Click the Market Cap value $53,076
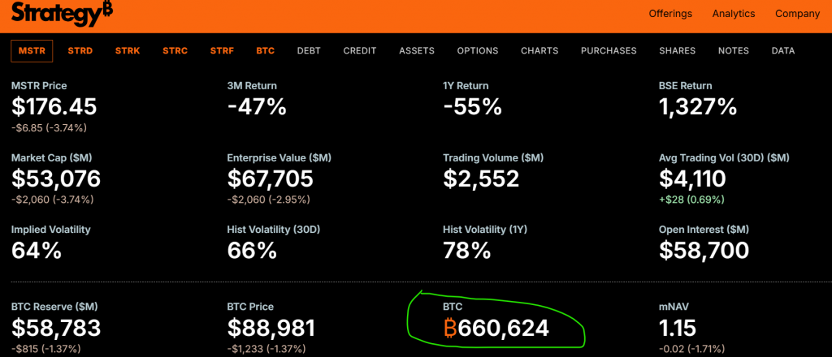The height and width of the screenshot is (357, 832). 56,179
